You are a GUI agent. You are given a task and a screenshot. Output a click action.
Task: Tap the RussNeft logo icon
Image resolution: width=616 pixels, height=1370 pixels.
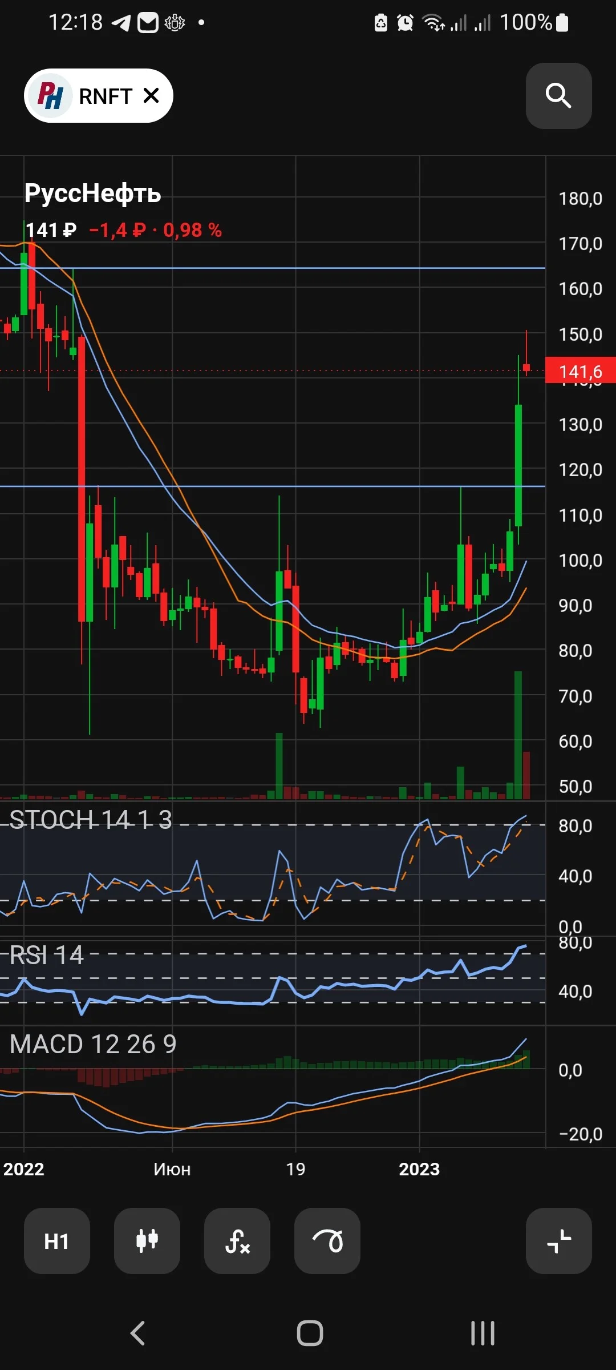tap(50, 95)
